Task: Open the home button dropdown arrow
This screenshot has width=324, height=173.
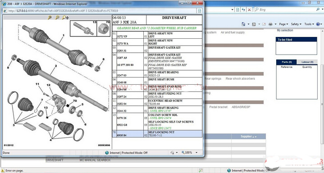Action: [248, 24]
